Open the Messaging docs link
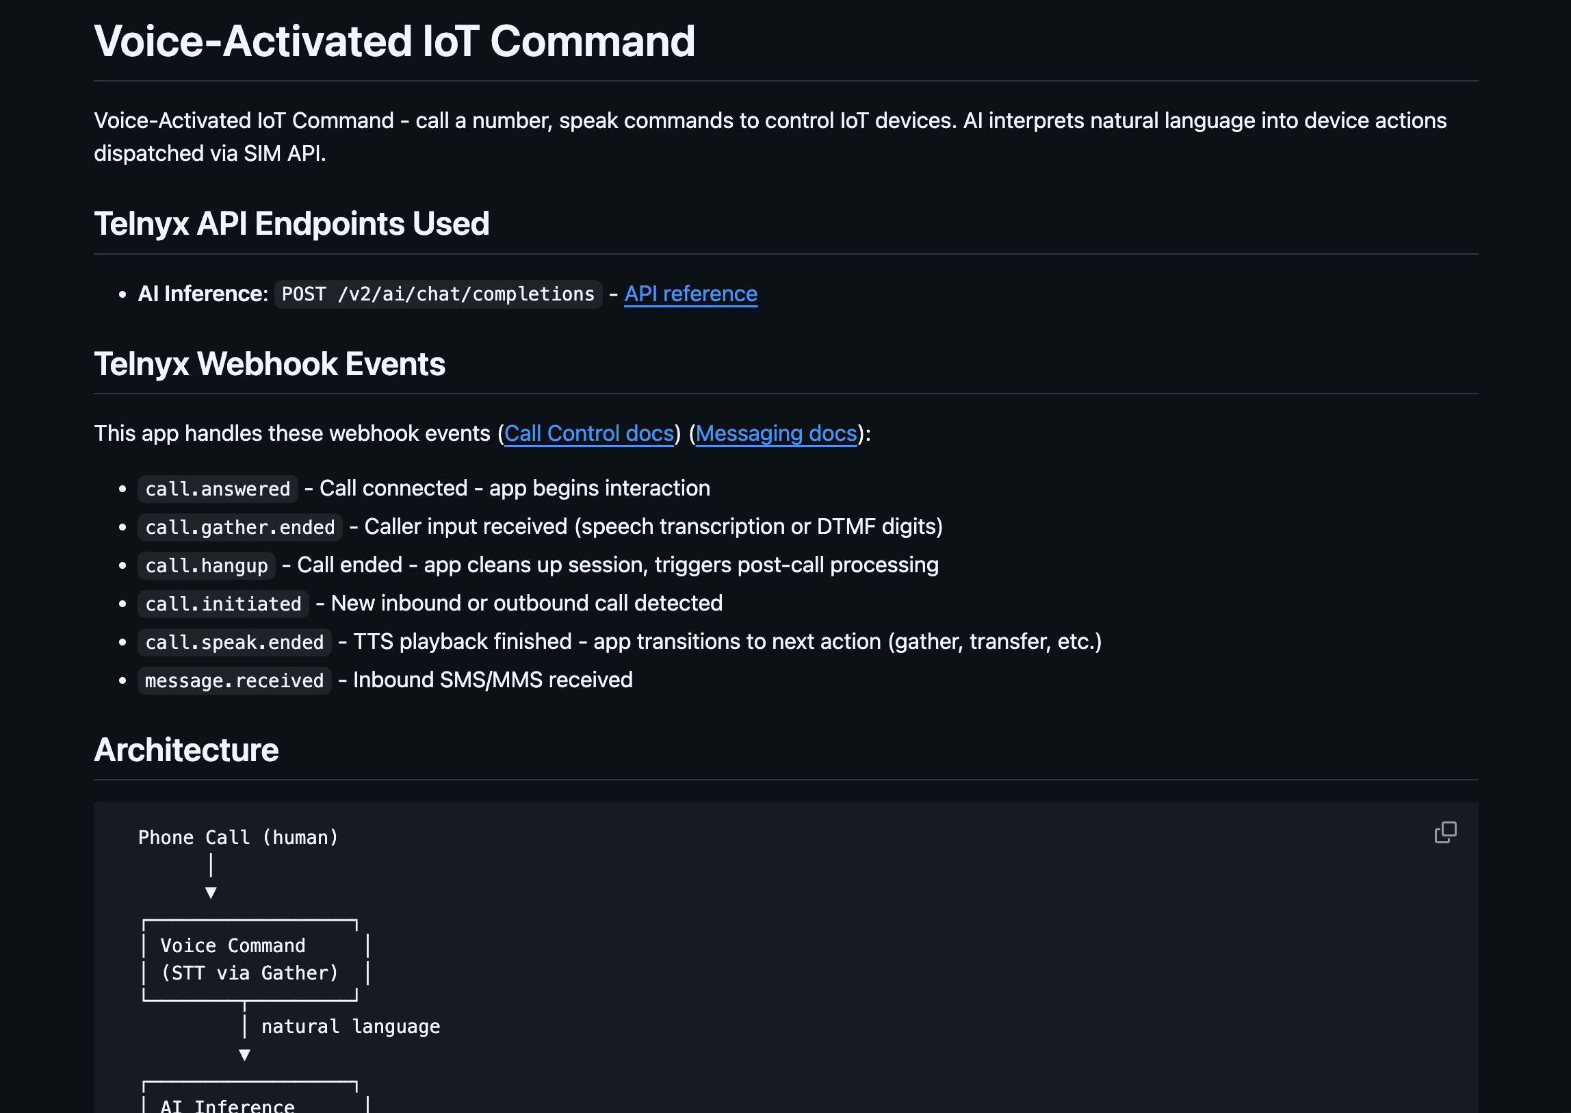 (x=776, y=433)
